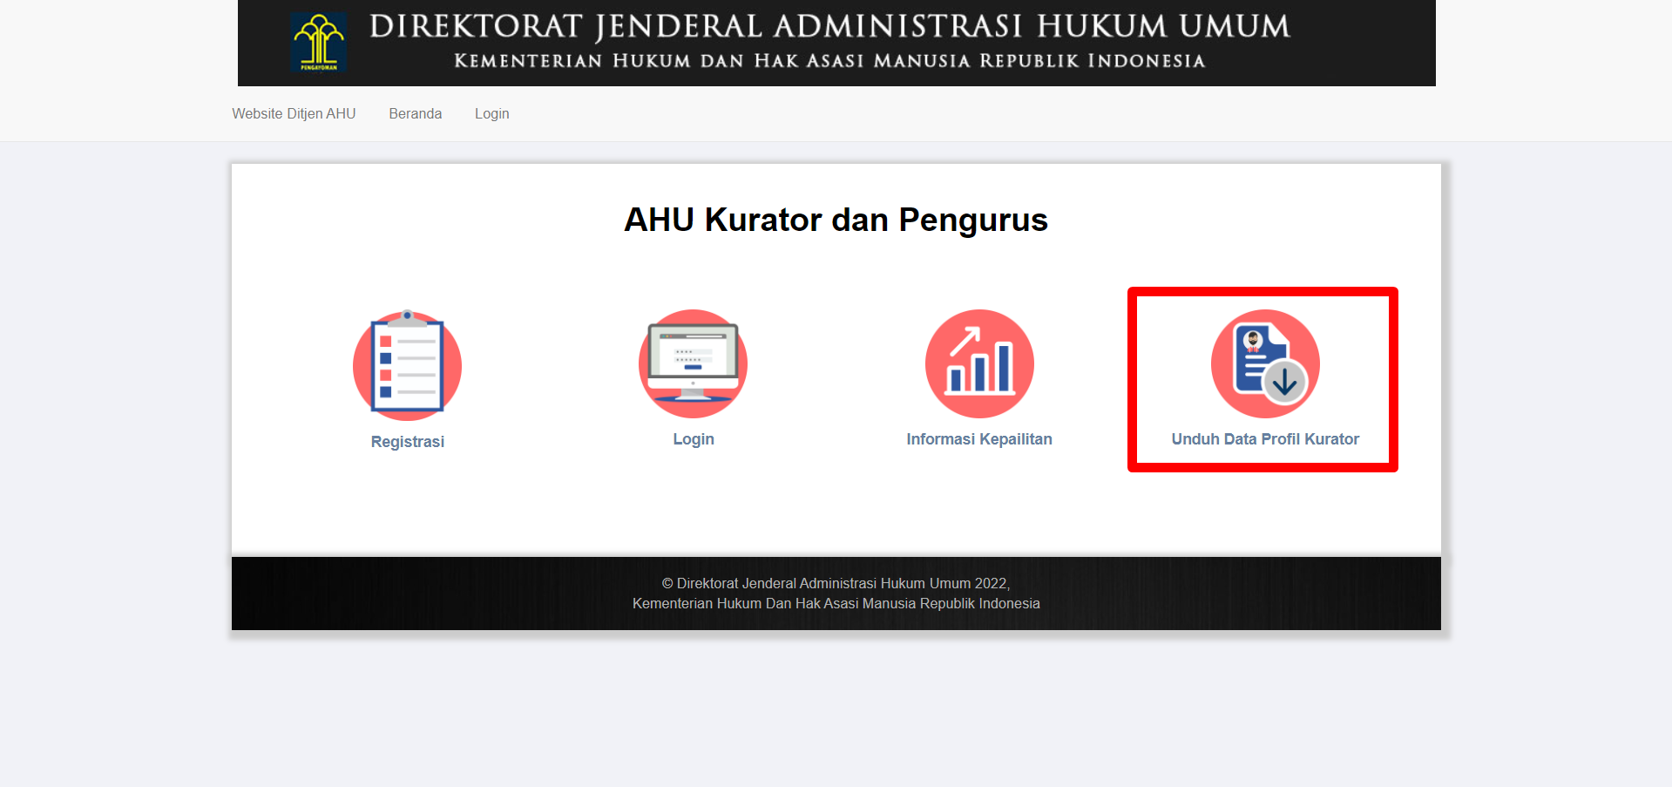Open the Login link below the monitor icon
This screenshot has height=787, width=1672.
pyautogui.click(x=693, y=439)
